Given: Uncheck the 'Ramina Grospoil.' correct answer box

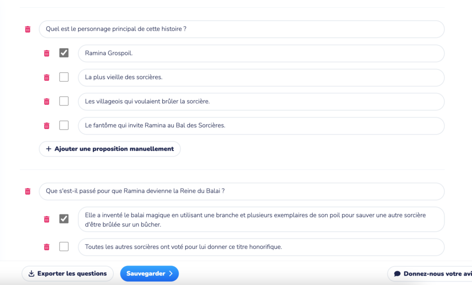Looking at the screenshot, I should (x=64, y=53).
